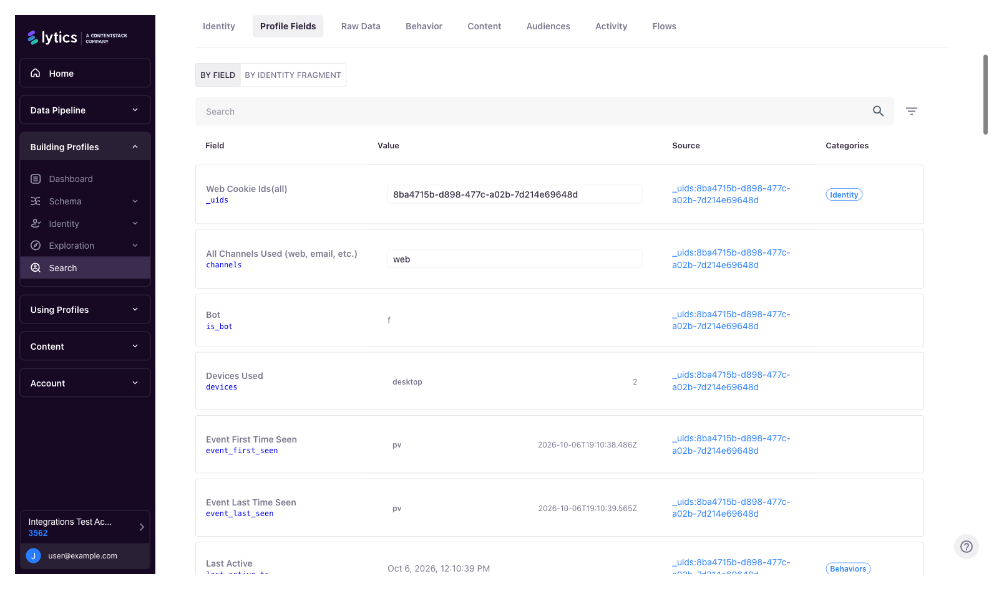Click the user avatar J icon
Image resolution: width=1004 pixels, height=589 pixels.
click(34, 556)
